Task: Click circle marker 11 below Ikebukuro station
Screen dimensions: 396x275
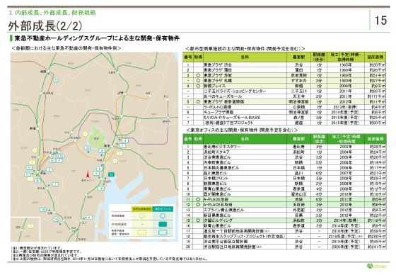Action: click(56, 80)
